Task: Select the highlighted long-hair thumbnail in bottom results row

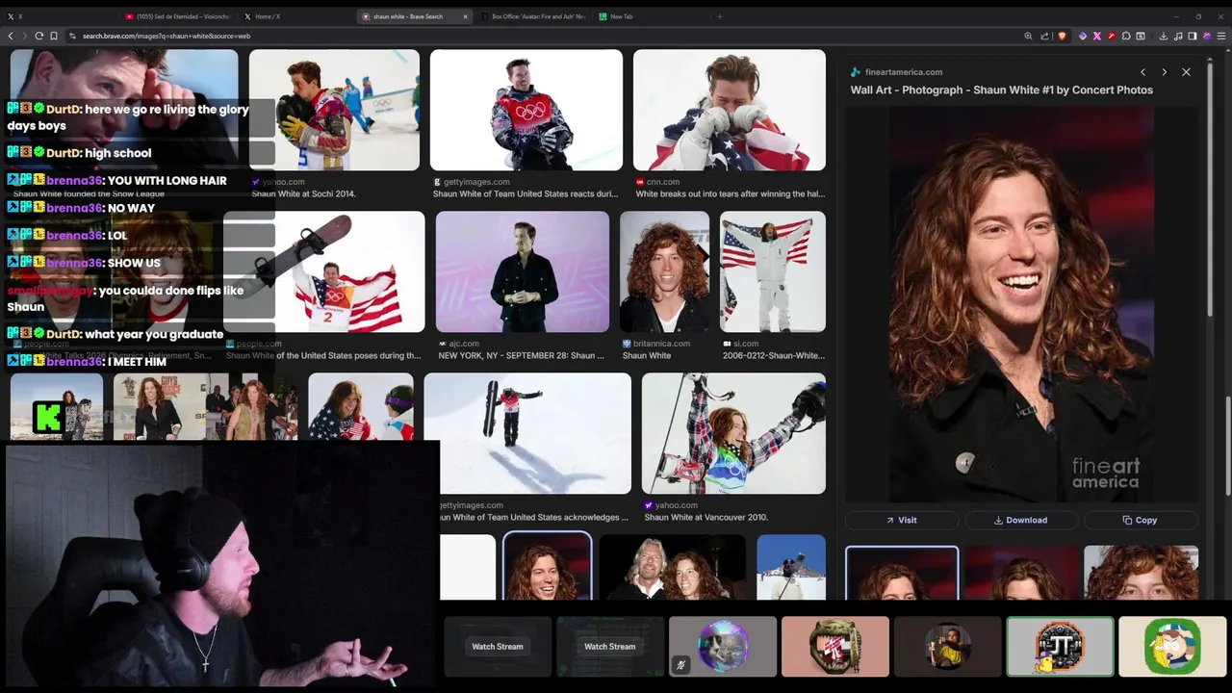Action: (547, 566)
